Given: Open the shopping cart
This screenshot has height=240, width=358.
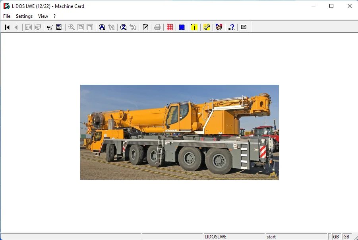Looking at the screenshot, I should point(49,27).
